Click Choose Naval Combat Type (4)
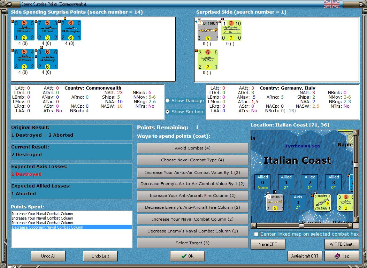 point(193,160)
